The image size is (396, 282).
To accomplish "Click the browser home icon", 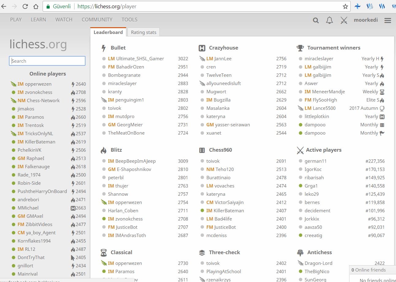I will click(x=36, y=6).
